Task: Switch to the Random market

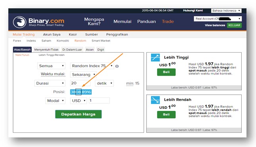Action: pos(80,41)
